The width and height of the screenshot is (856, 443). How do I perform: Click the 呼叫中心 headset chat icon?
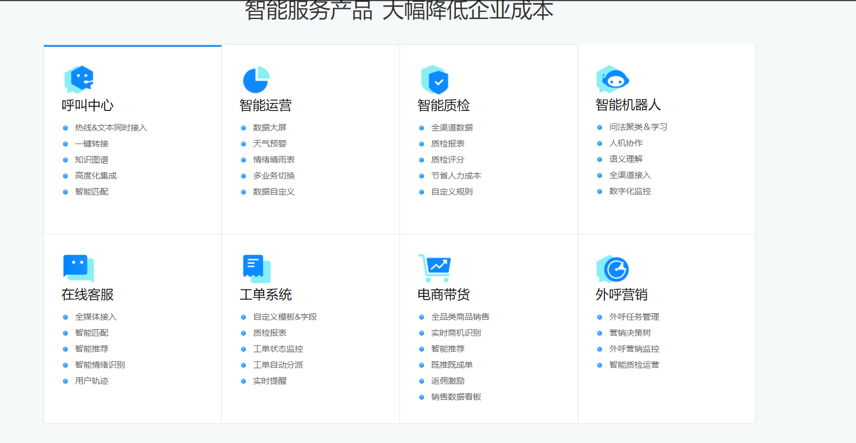pyautogui.click(x=79, y=79)
